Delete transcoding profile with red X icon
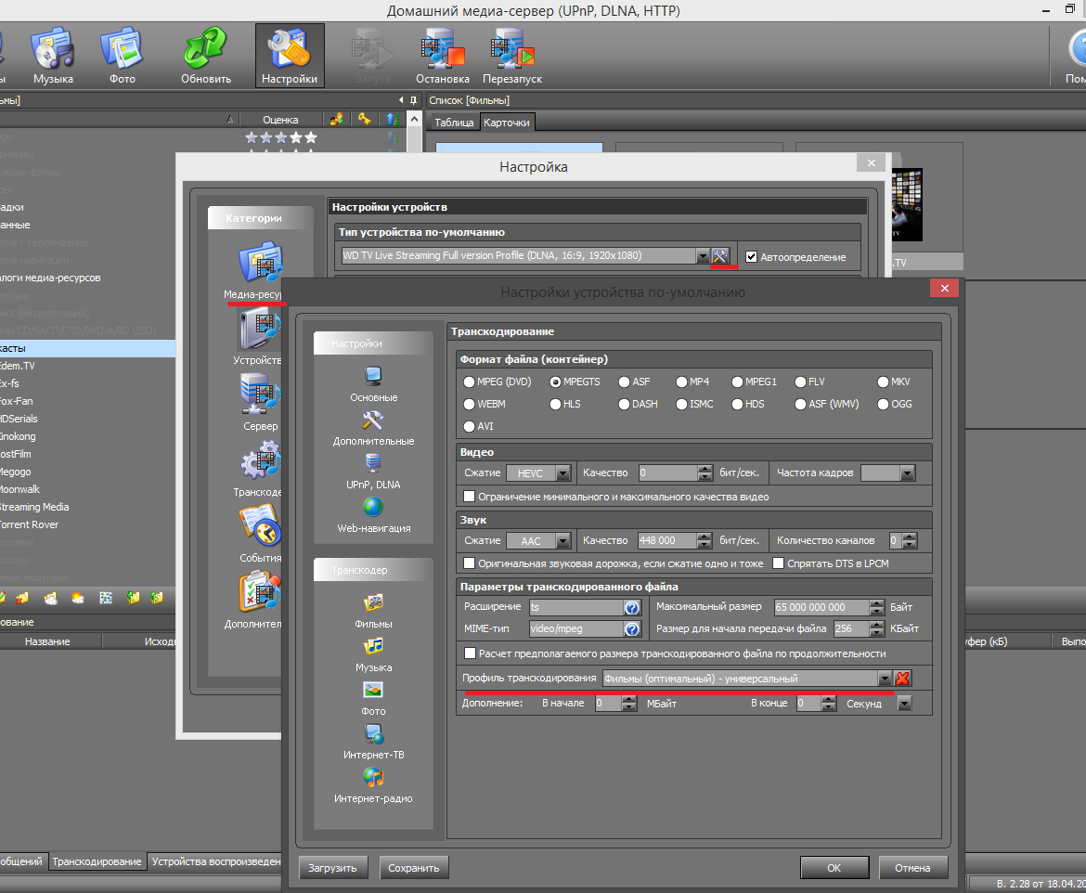1086x893 pixels. pyautogui.click(x=902, y=679)
